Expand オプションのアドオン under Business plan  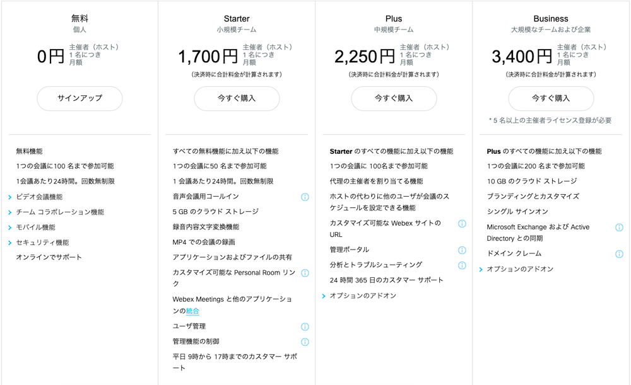pyautogui.click(x=520, y=269)
